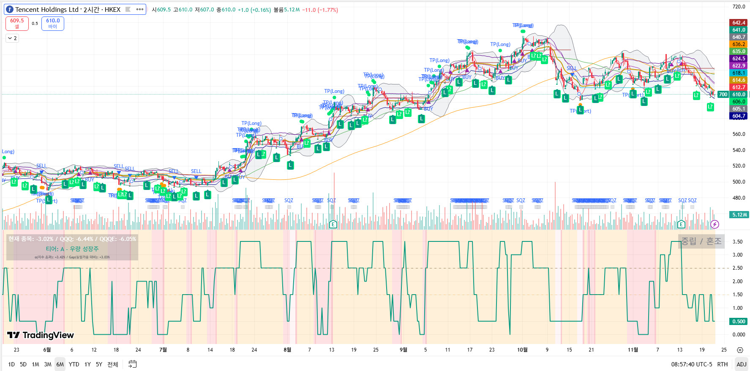This screenshot has width=750, height=371.
Task: Open the three-dot more menu beside HKEX
Action: point(140,9)
